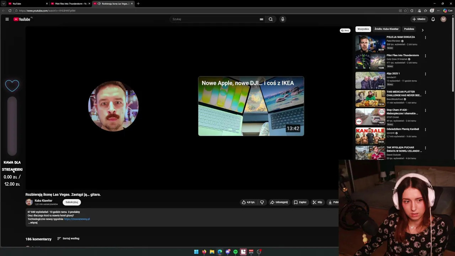Like the video with thumbs up
455x256 pixels.
248,202
